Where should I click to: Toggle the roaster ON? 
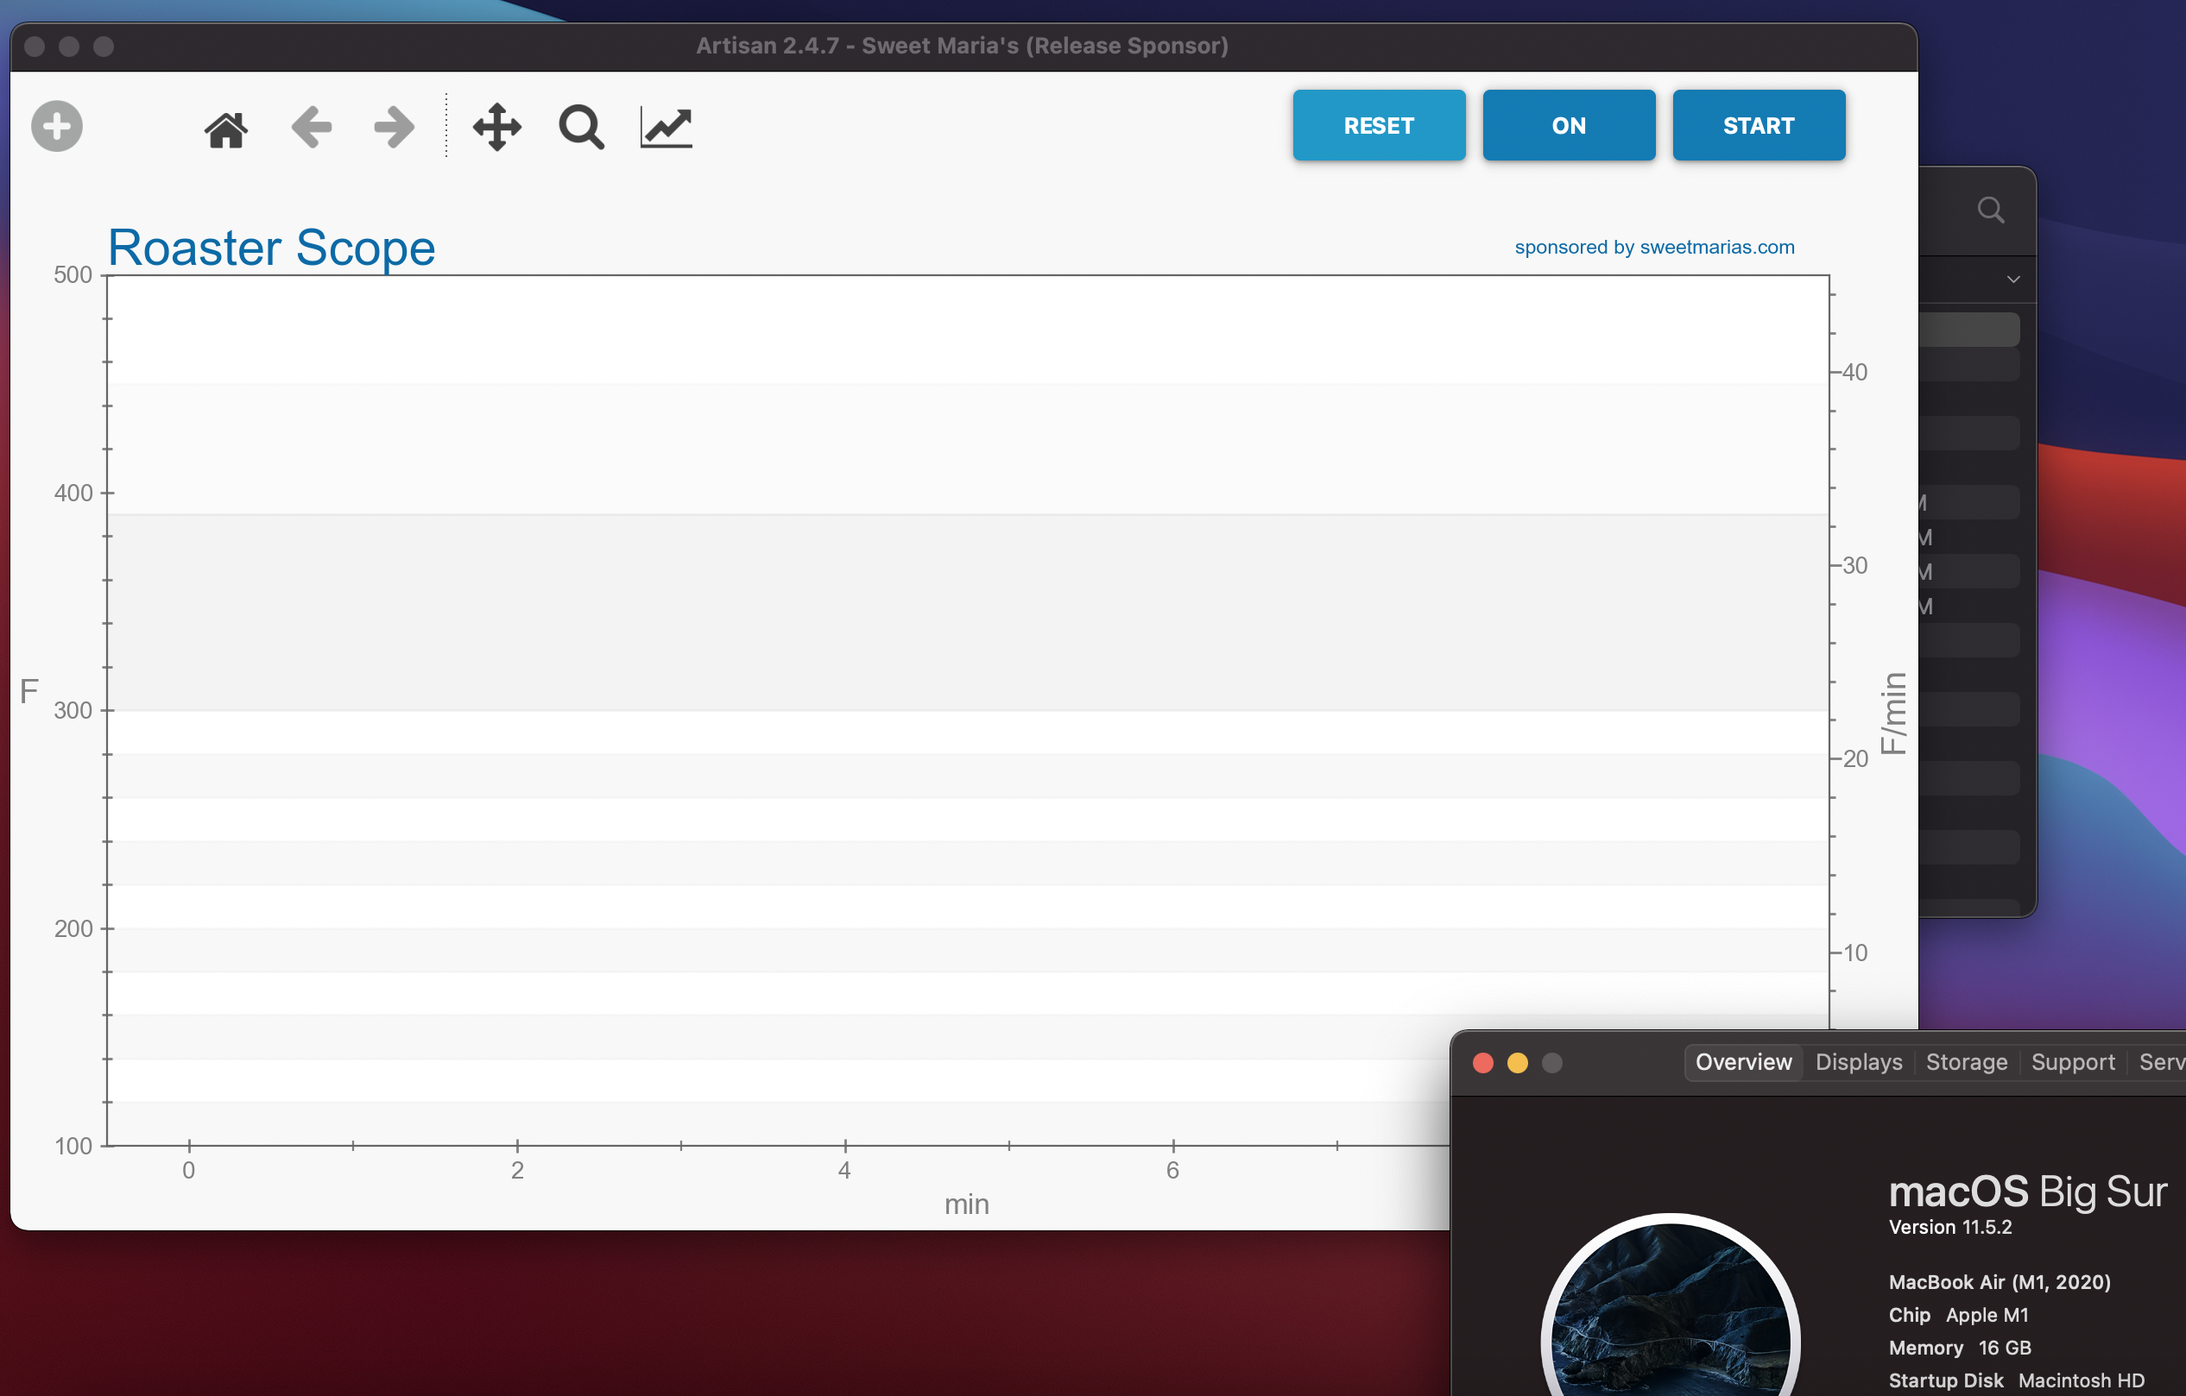1568,125
